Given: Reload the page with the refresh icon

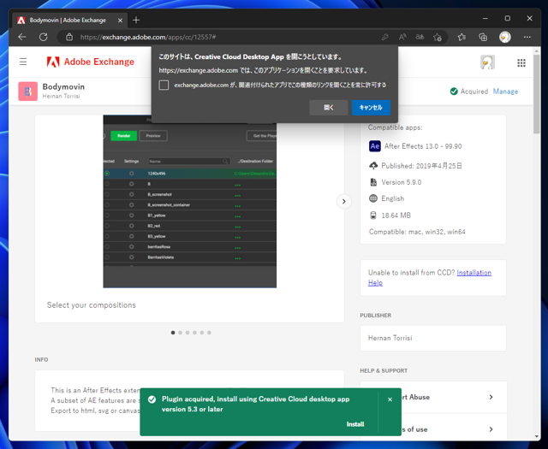Looking at the screenshot, I should pos(44,37).
